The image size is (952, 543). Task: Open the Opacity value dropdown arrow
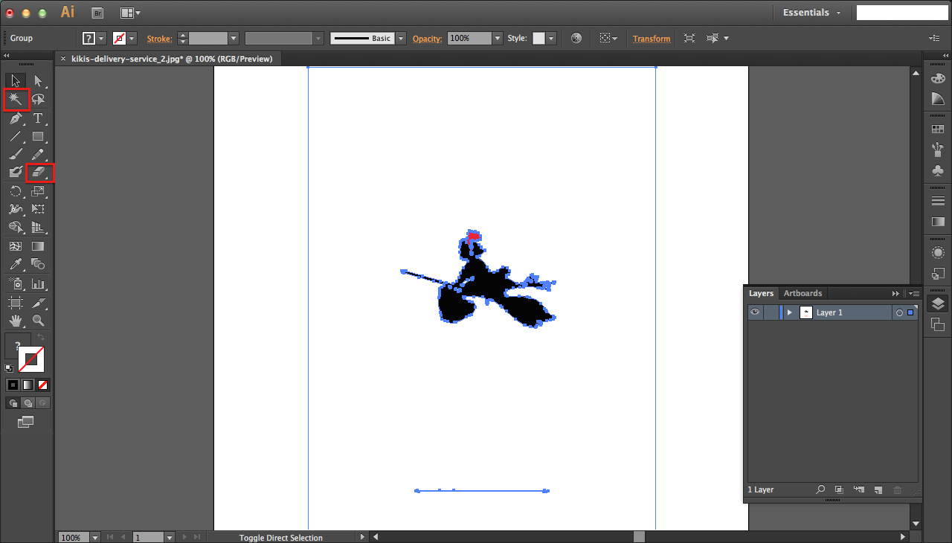(x=498, y=38)
